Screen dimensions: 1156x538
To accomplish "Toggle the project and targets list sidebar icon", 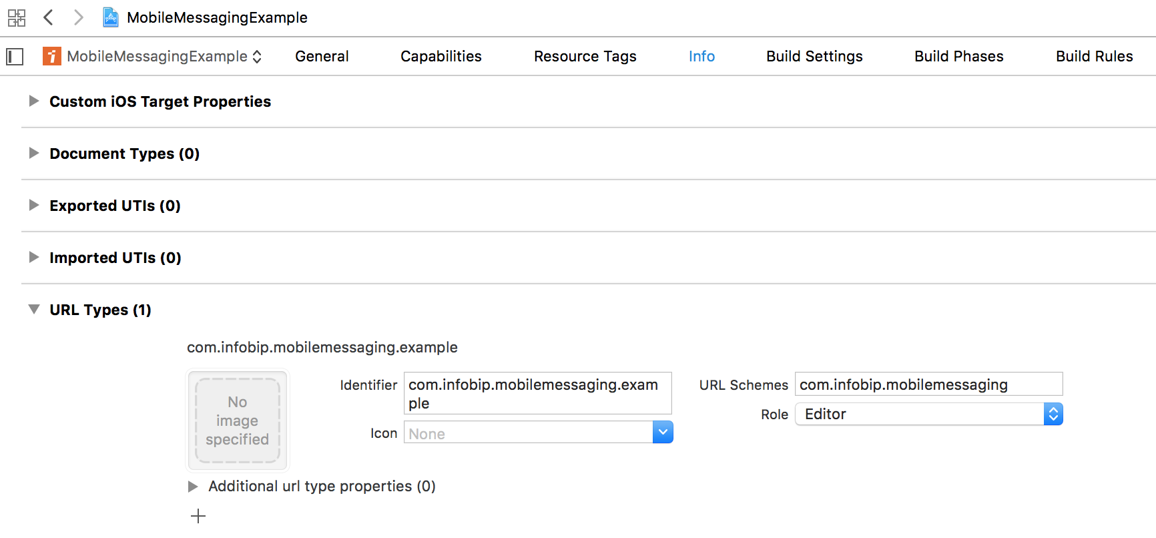I will click(x=15, y=57).
